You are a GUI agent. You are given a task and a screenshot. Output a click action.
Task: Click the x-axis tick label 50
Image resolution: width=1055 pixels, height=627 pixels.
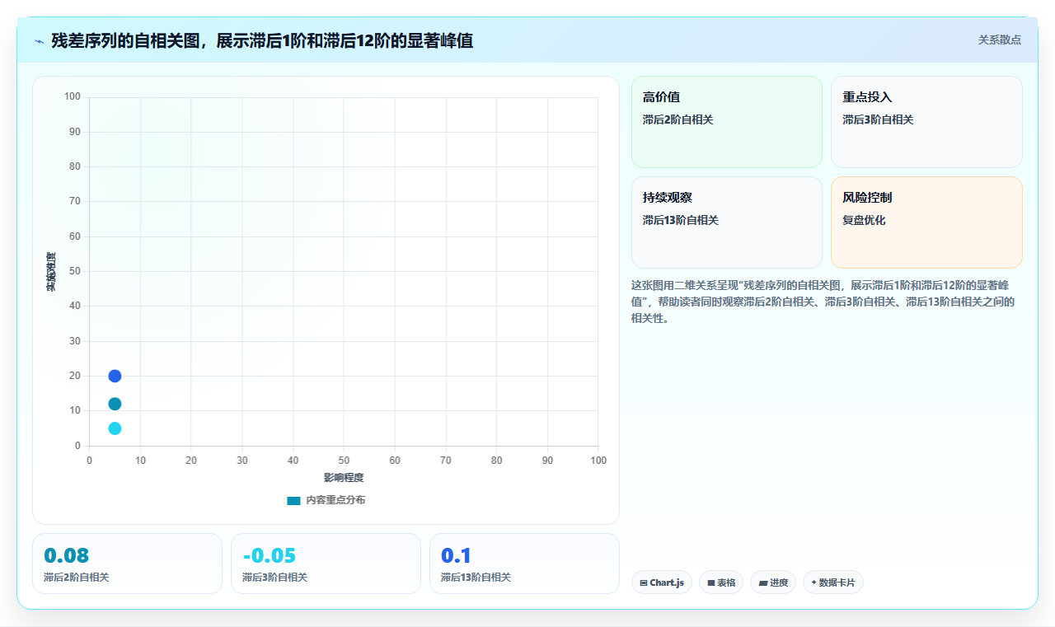pyautogui.click(x=344, y=460)
